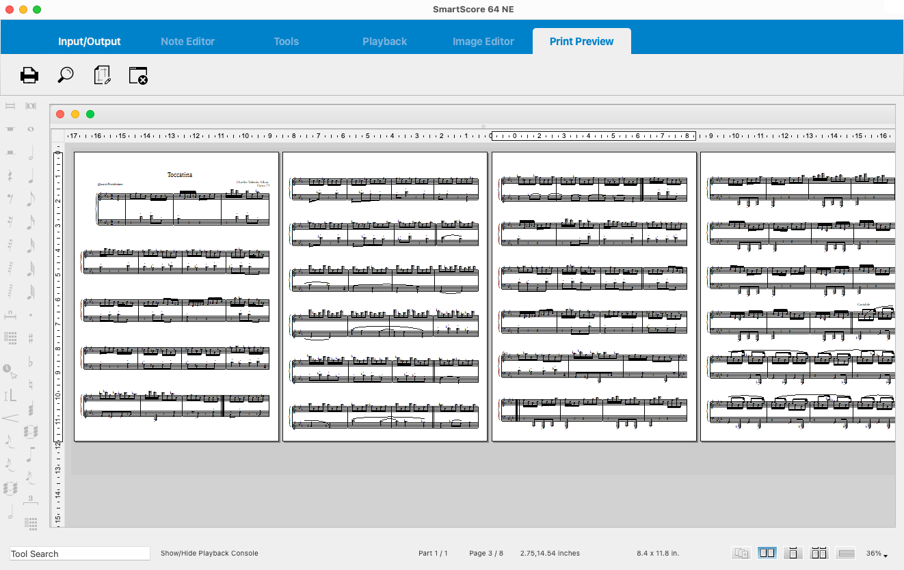The height and width of the screenshot is (570, 904).
Task: Select the natural accidental tool
Action: click(x=31, y=385)
